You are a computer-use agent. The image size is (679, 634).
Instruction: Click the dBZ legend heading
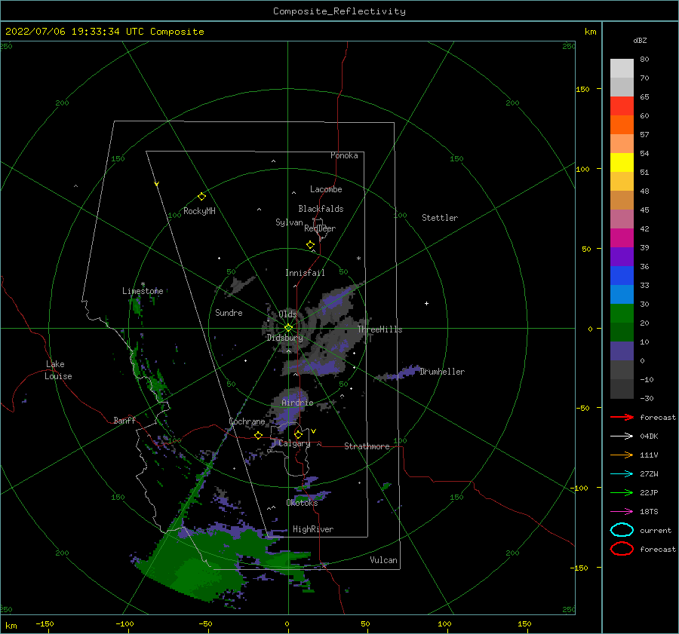[x=640, y=40]
